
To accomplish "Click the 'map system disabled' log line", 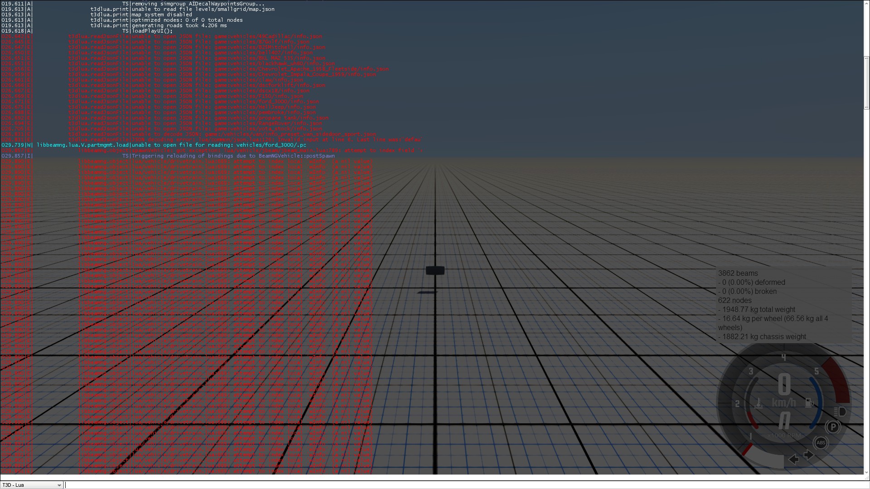I will (162, 14).
